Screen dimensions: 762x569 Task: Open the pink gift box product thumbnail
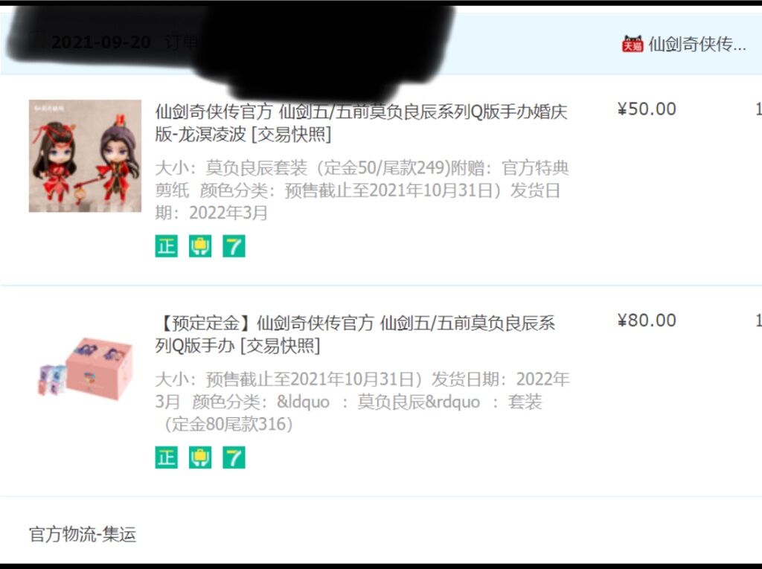85,368
